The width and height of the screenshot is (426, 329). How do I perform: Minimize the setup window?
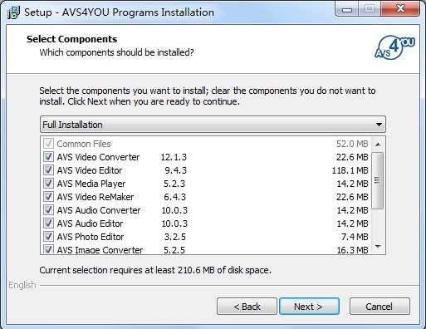pos(347,9)
